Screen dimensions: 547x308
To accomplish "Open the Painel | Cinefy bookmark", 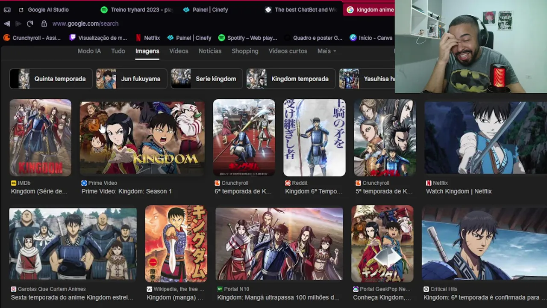I will click(189, 38).
